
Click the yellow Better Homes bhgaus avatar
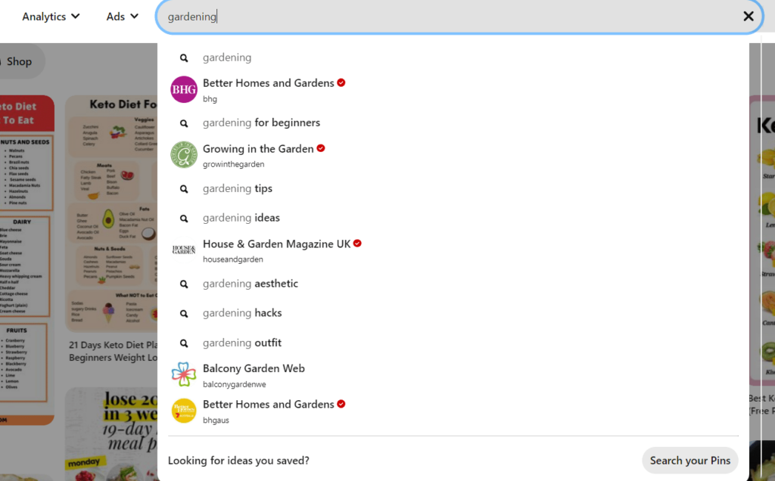tap(183, 411)
